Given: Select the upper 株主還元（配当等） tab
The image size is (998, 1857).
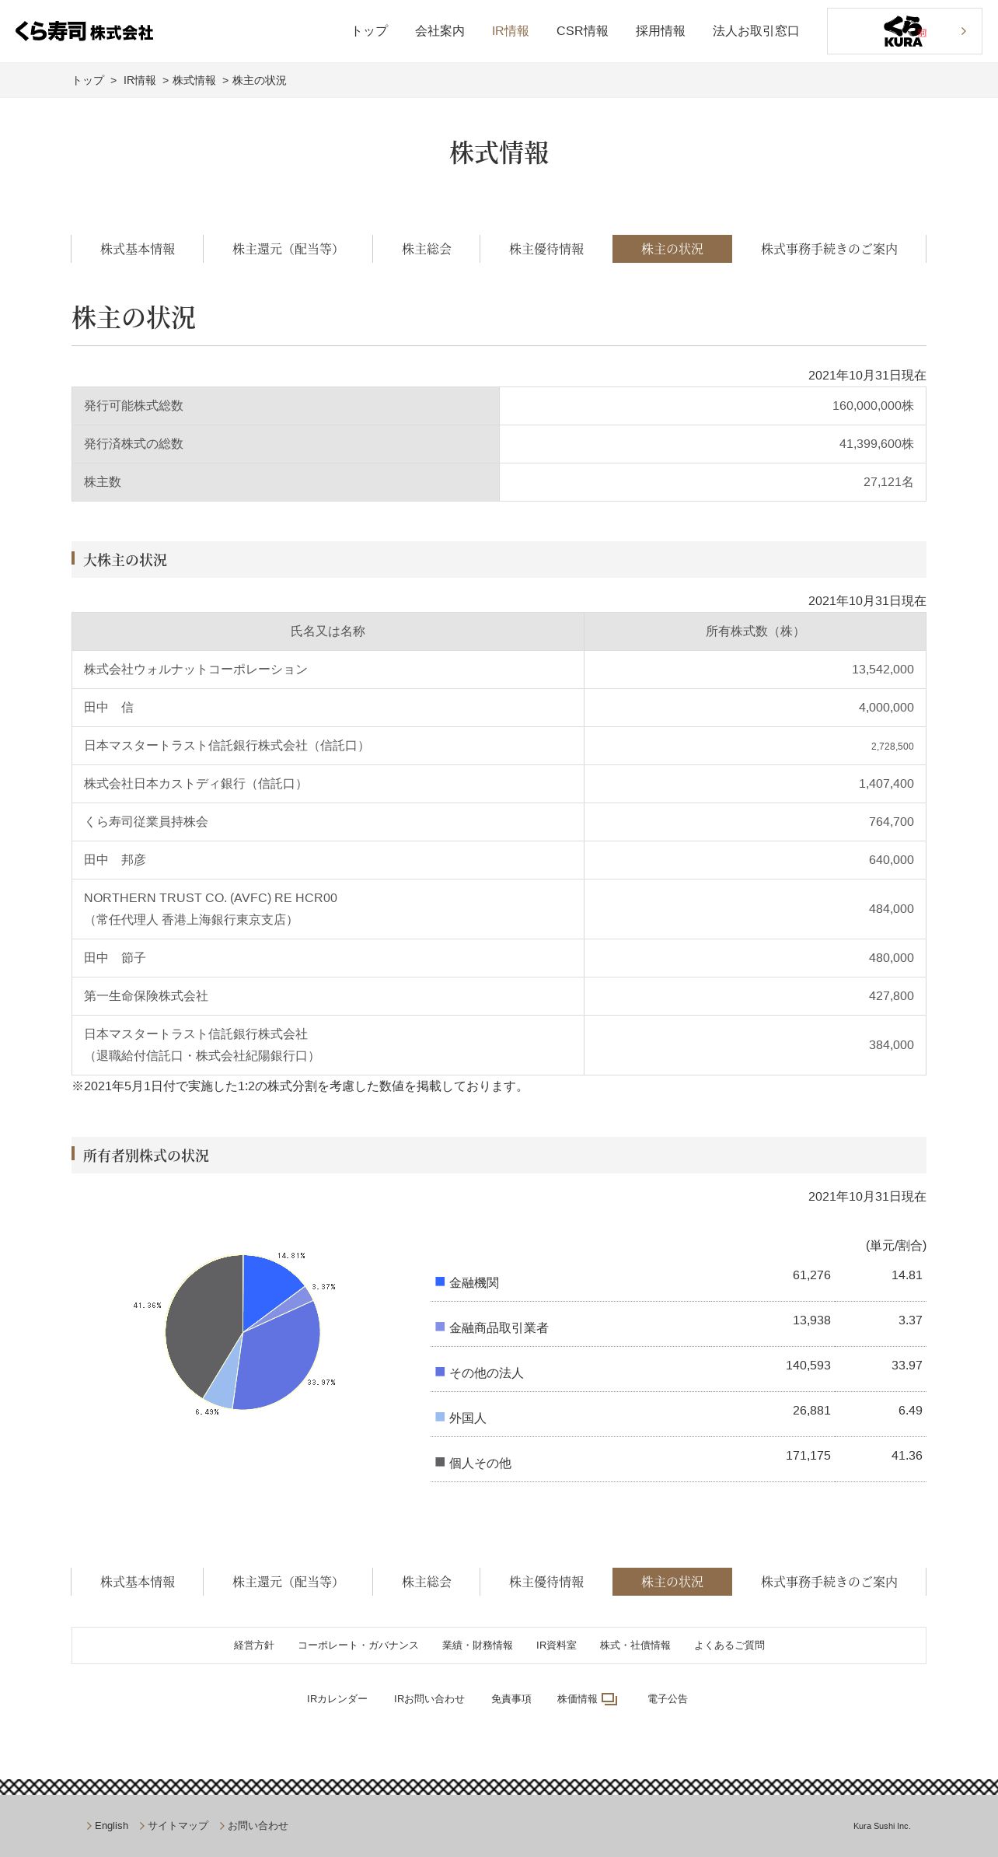Looking at the screenshot, I should pyautogui.click(x=288, y=249).
